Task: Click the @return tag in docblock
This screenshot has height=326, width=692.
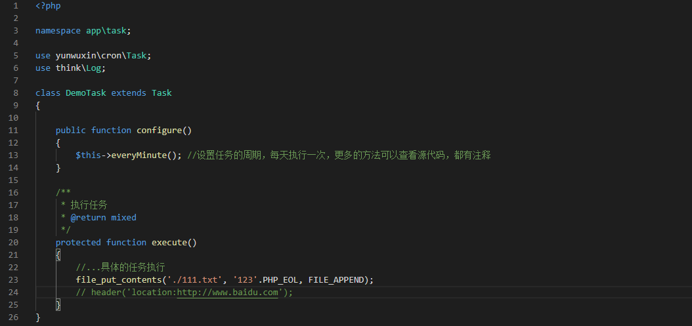Action: tap(88, 218)
